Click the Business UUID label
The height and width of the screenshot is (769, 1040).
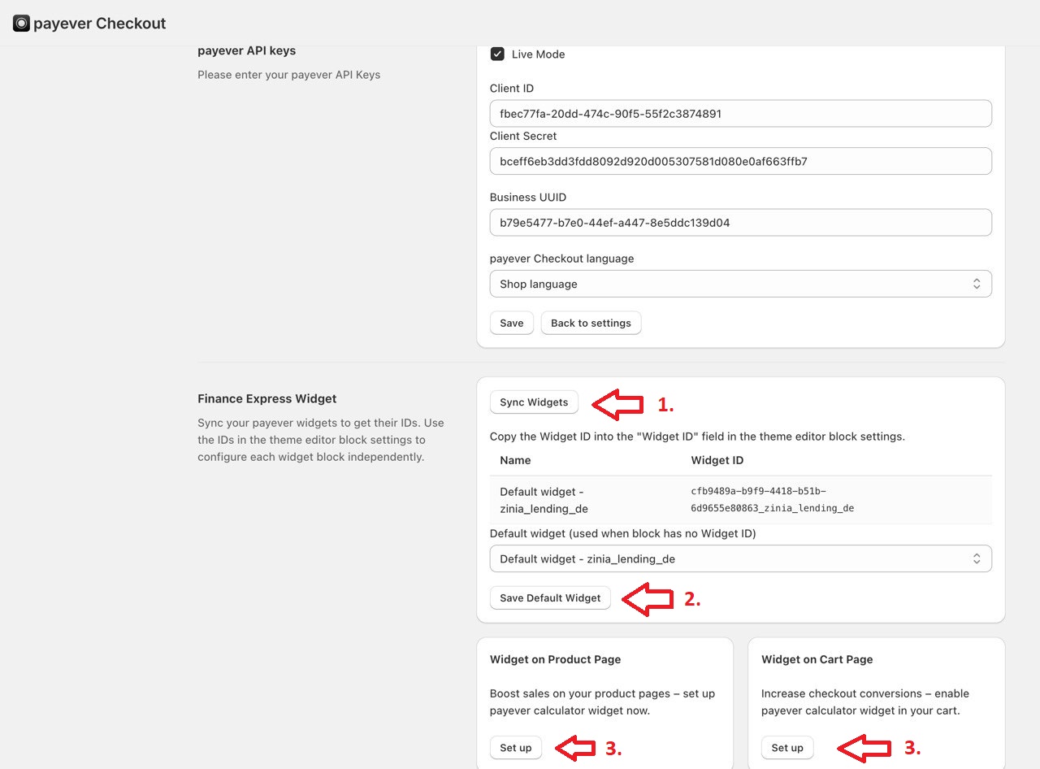528,198
